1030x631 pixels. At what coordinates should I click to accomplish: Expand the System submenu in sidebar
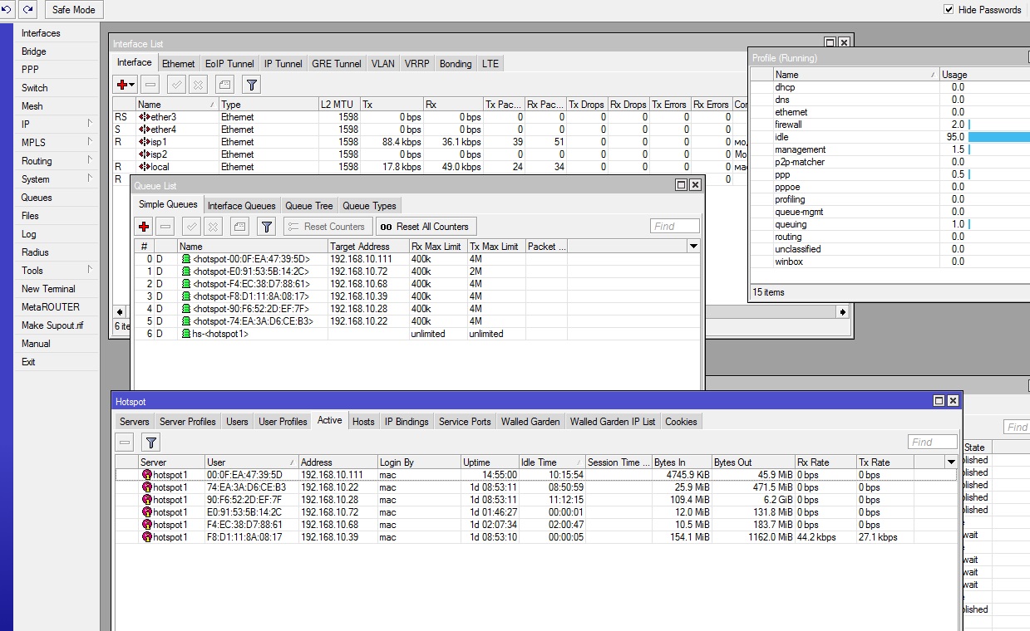tap(90, 179)
